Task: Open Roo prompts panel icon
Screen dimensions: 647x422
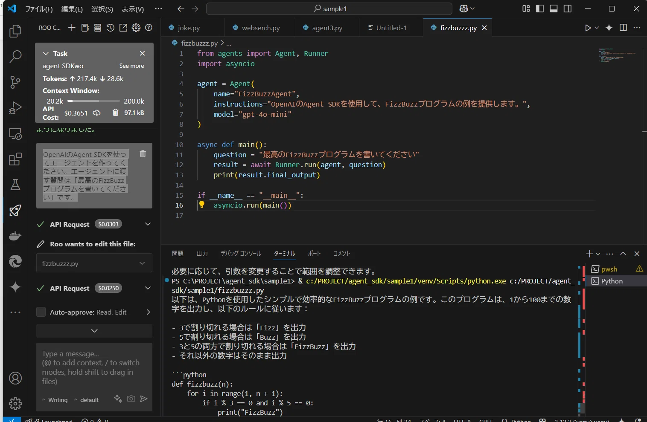Action: tap(85, 28)
